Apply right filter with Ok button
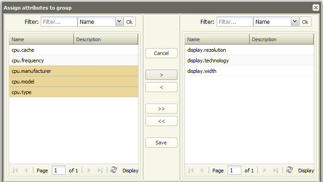323x182 pixels. pos(305,22)
